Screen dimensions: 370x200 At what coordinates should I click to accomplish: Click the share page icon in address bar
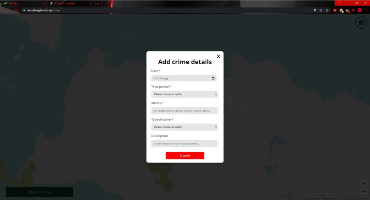pyautogui.click(x=321, y=10)
